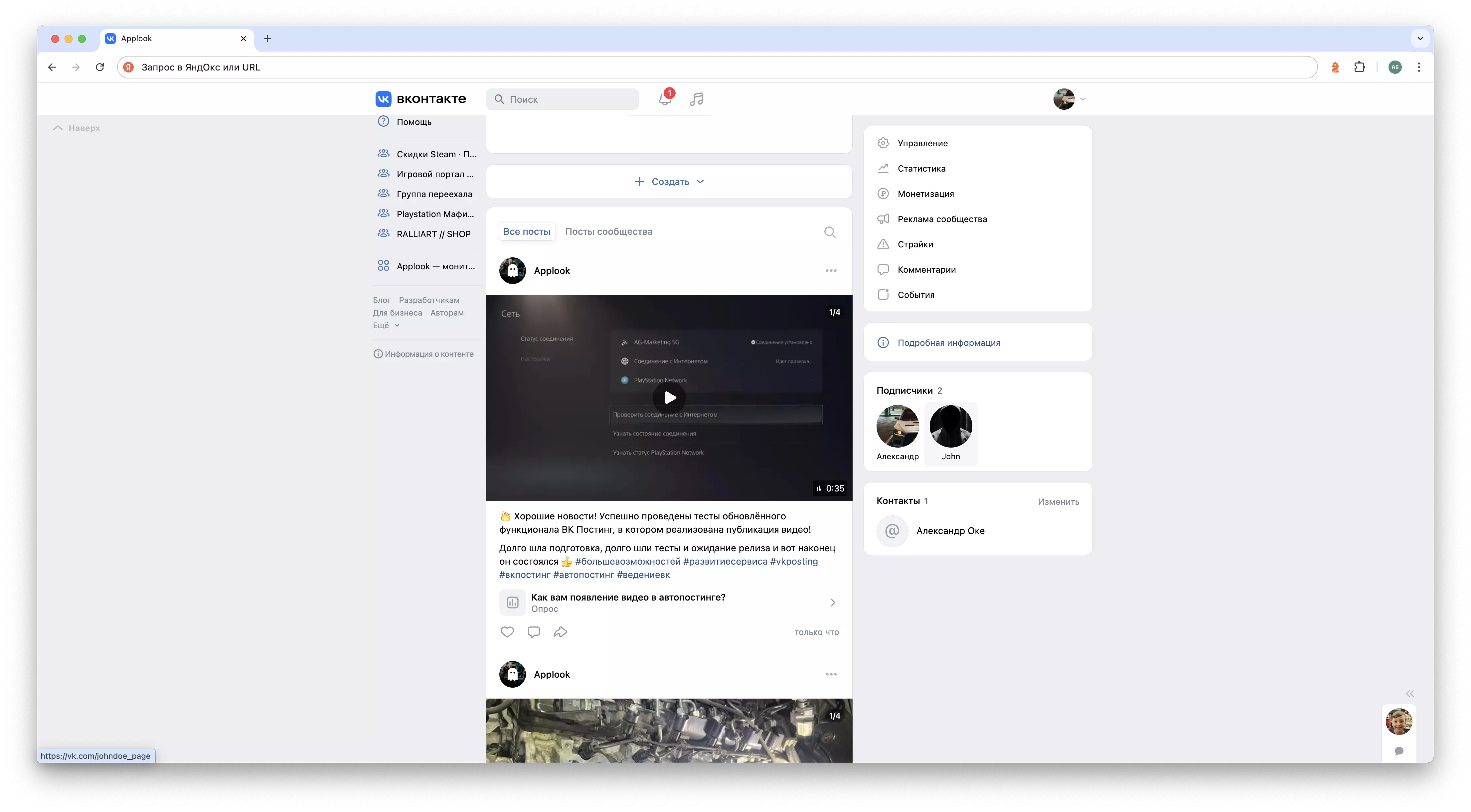Click Наверх to return to top
The image size is (1471, 812).
[77, 128]
